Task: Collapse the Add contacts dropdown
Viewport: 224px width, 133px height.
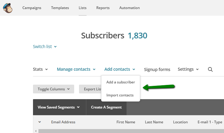Action: (x=120, y=69)
